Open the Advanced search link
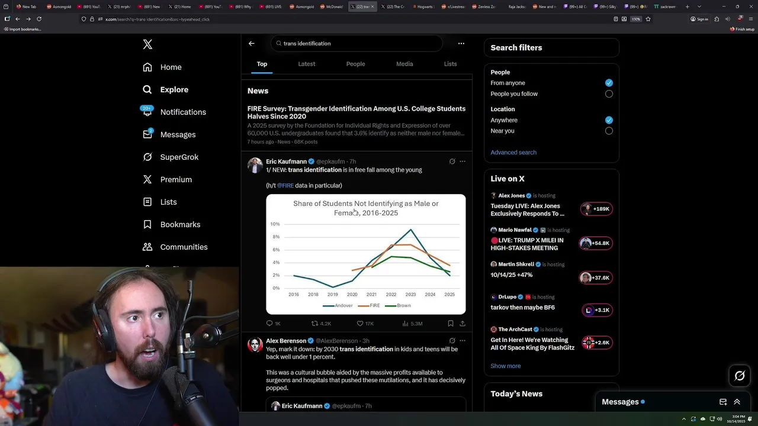This screenshot has height=426, width=758. coord(513,153)
